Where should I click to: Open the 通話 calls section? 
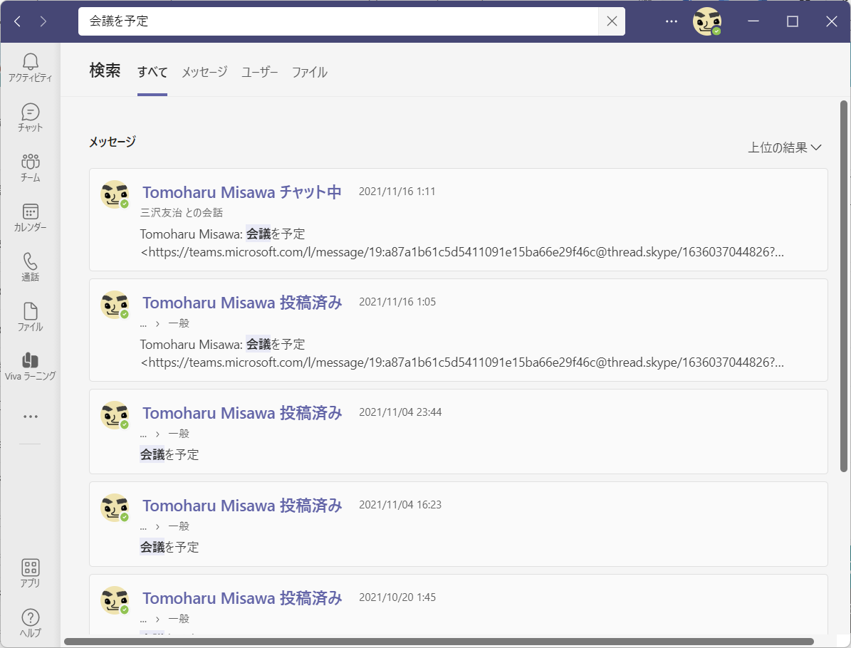coord(31,267)
